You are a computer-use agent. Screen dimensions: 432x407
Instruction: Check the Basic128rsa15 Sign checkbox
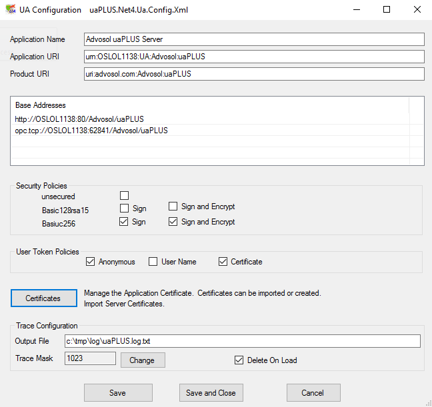[x=124, y=209]
